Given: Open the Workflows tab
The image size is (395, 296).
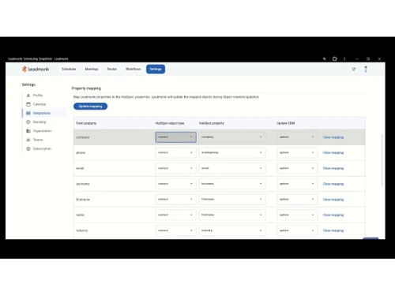Looking at the screenshot, I should click(x=133, y=69).
